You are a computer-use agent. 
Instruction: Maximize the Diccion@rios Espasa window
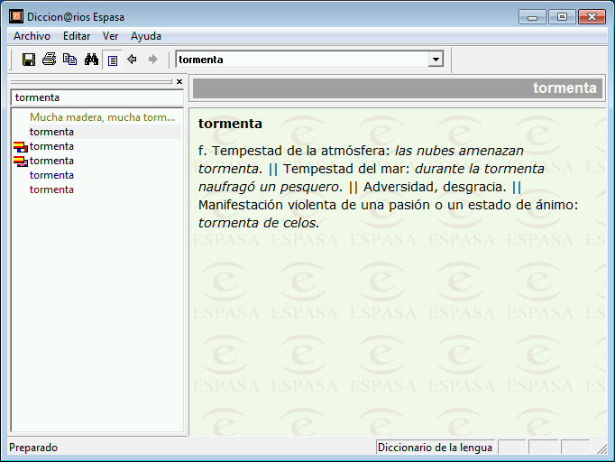[562, 17]
